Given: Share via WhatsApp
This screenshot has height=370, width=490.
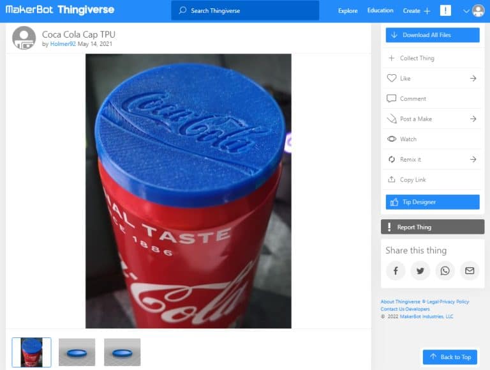Looking at the screenshot, I should click(445, 270).
